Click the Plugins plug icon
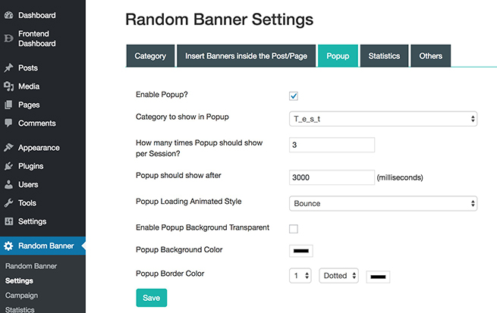Screen dimensions: 497x313 [8, 166]
